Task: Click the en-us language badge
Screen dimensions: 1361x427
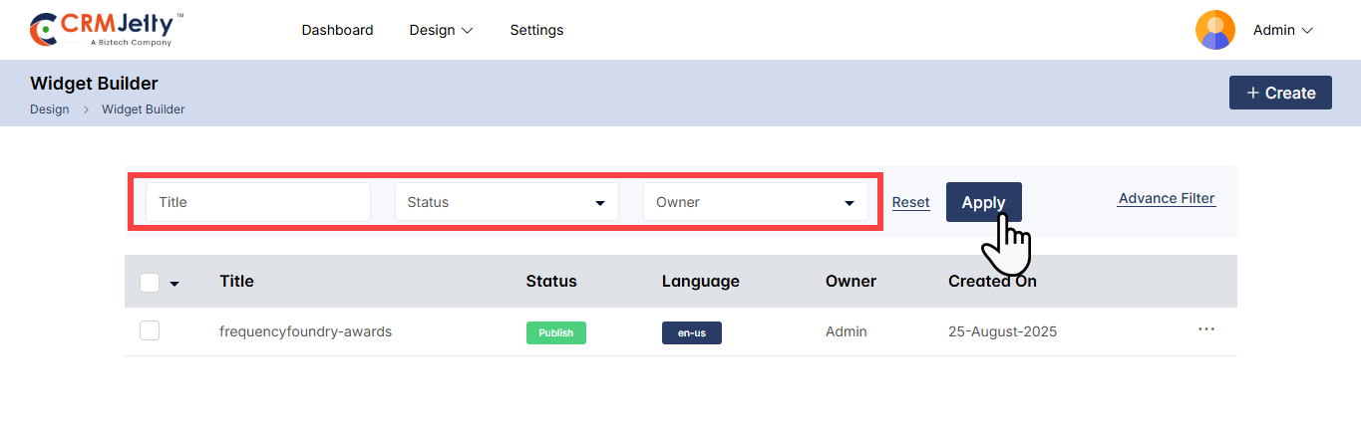Action: point(691,332)
